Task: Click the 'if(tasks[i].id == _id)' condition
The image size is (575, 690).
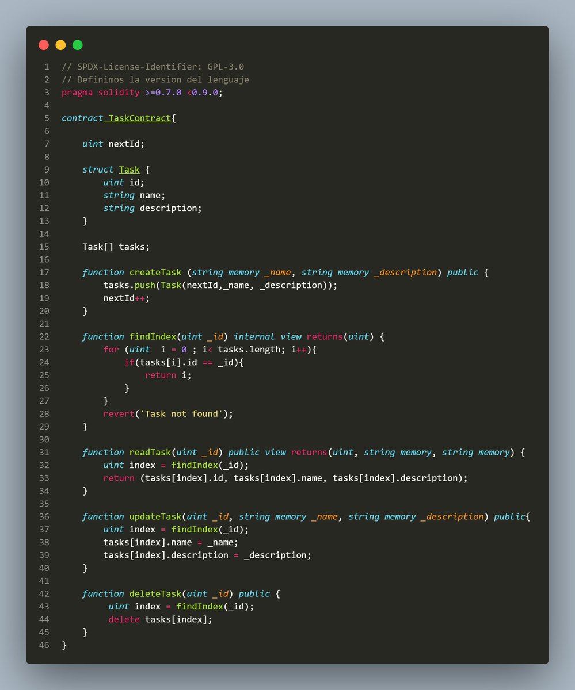Action: pos(184,362)
